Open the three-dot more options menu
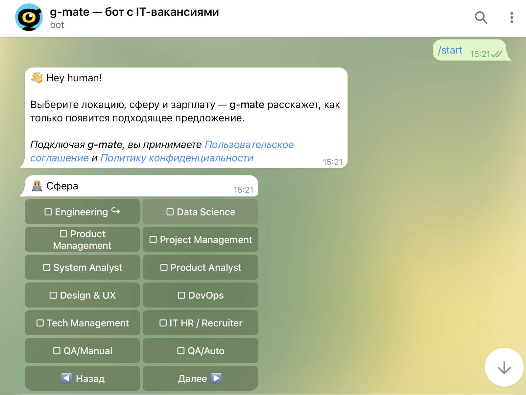Viewport: 526px width, 395px height. [x=512, y=17]
